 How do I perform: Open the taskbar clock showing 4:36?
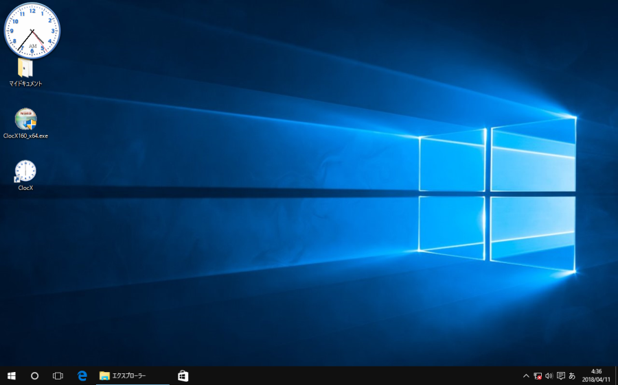[x=596, y=375]
